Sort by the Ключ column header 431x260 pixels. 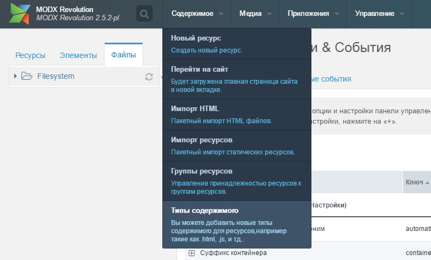[417, 182]
